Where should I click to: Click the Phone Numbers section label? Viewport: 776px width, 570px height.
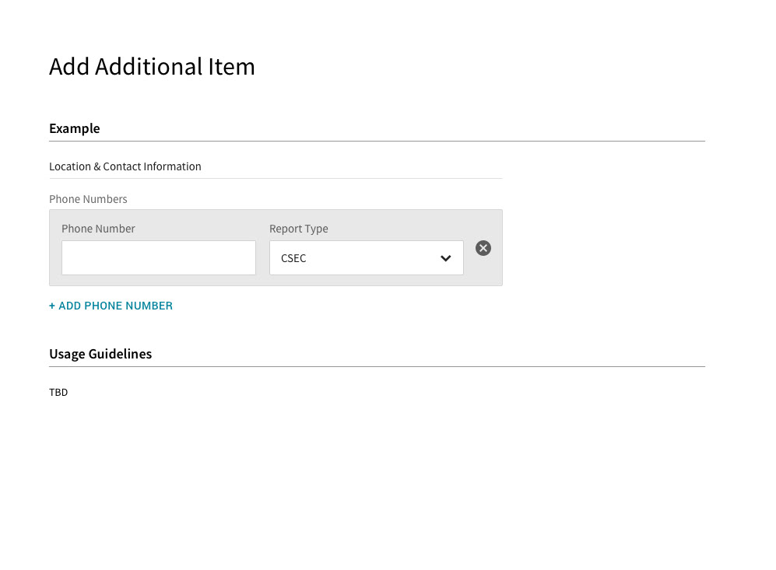point(88,199)
